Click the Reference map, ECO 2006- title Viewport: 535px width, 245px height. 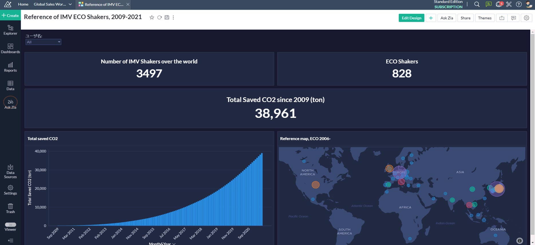305,138
